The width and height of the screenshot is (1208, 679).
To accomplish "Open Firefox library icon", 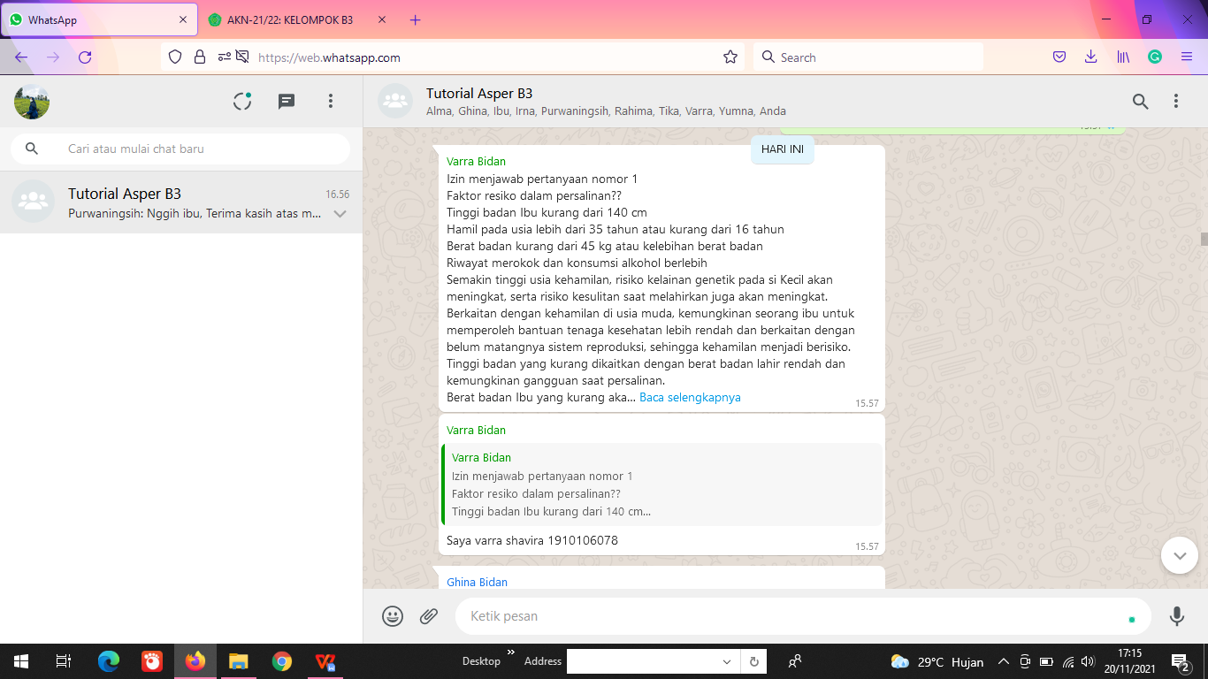I will pos(1123,57).
